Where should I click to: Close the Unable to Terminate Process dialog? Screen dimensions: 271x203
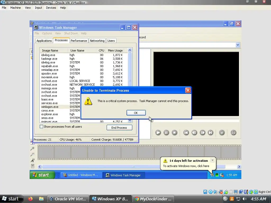pos(188,90)
